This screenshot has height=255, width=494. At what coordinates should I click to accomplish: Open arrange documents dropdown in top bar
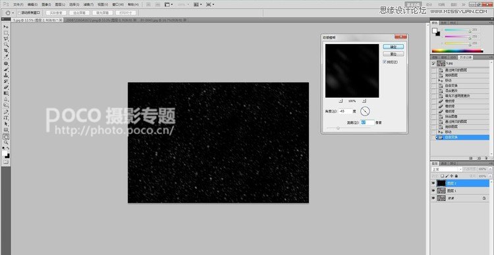click(198, 5)
